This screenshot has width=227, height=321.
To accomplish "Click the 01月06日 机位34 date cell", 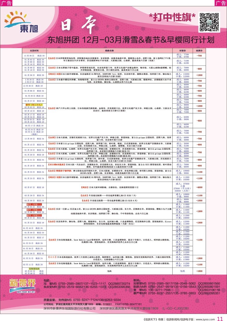I will coord(34,91).
